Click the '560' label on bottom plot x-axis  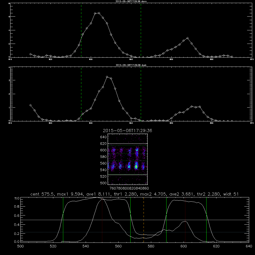[x=118, y=246]
